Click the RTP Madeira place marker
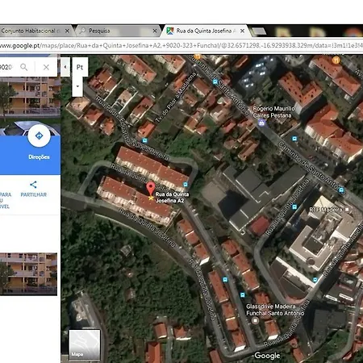 [x=347, y=209]
